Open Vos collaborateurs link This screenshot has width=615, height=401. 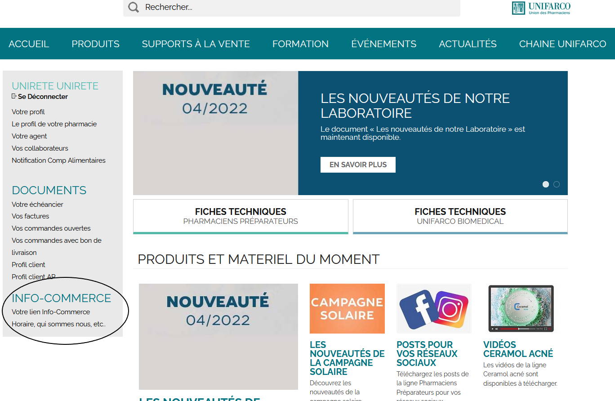(x=40, y=148)
